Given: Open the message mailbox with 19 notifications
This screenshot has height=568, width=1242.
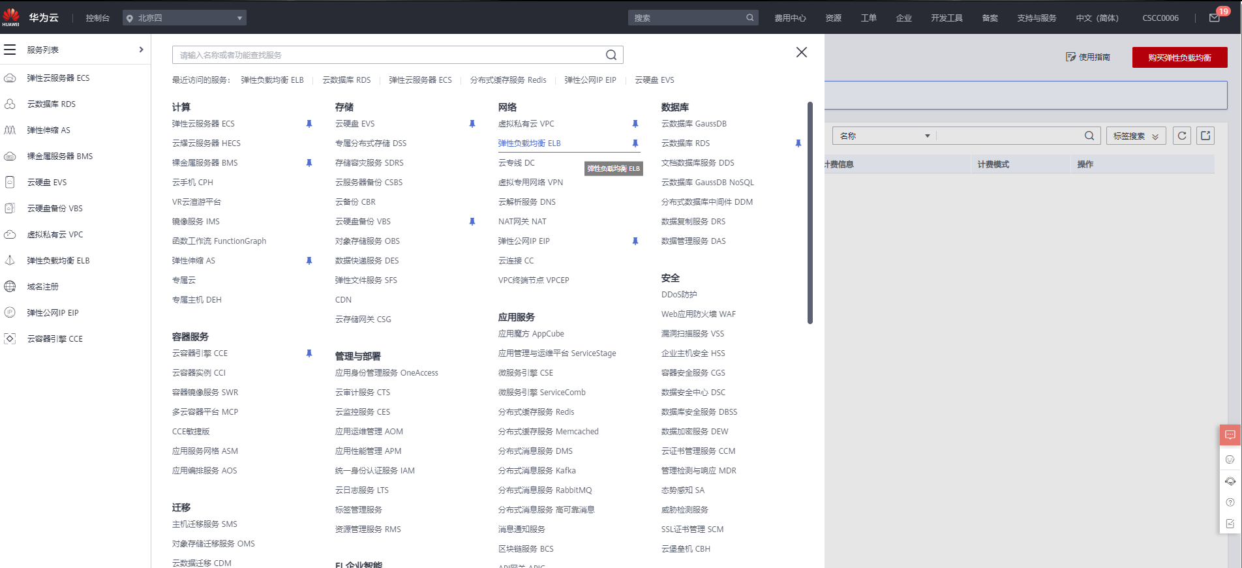Looking at the screenshot, I should [1215, 18].
